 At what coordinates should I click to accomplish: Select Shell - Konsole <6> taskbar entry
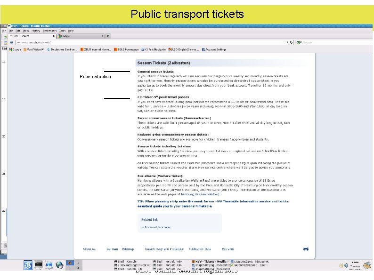(x=167, y=262)
